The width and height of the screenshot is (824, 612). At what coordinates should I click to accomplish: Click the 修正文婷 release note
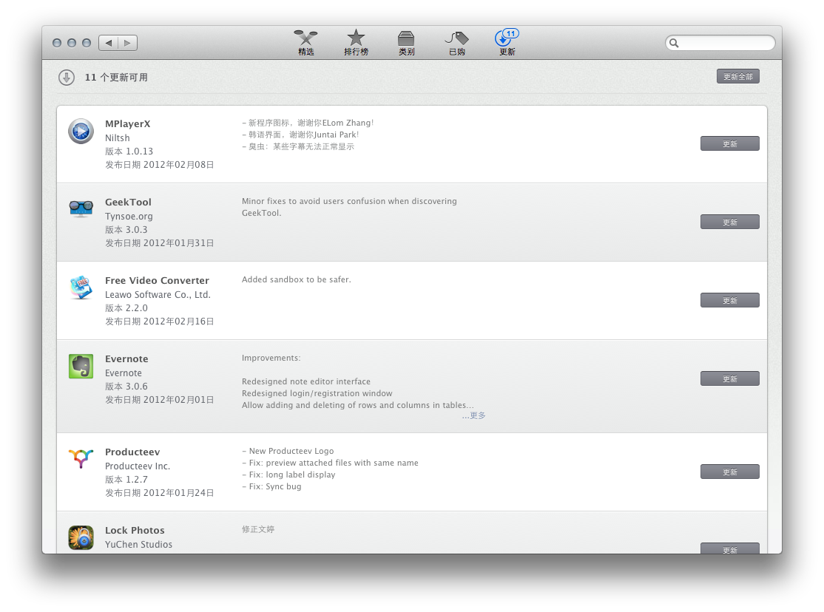pyautogui.click(x=258, y=529)
